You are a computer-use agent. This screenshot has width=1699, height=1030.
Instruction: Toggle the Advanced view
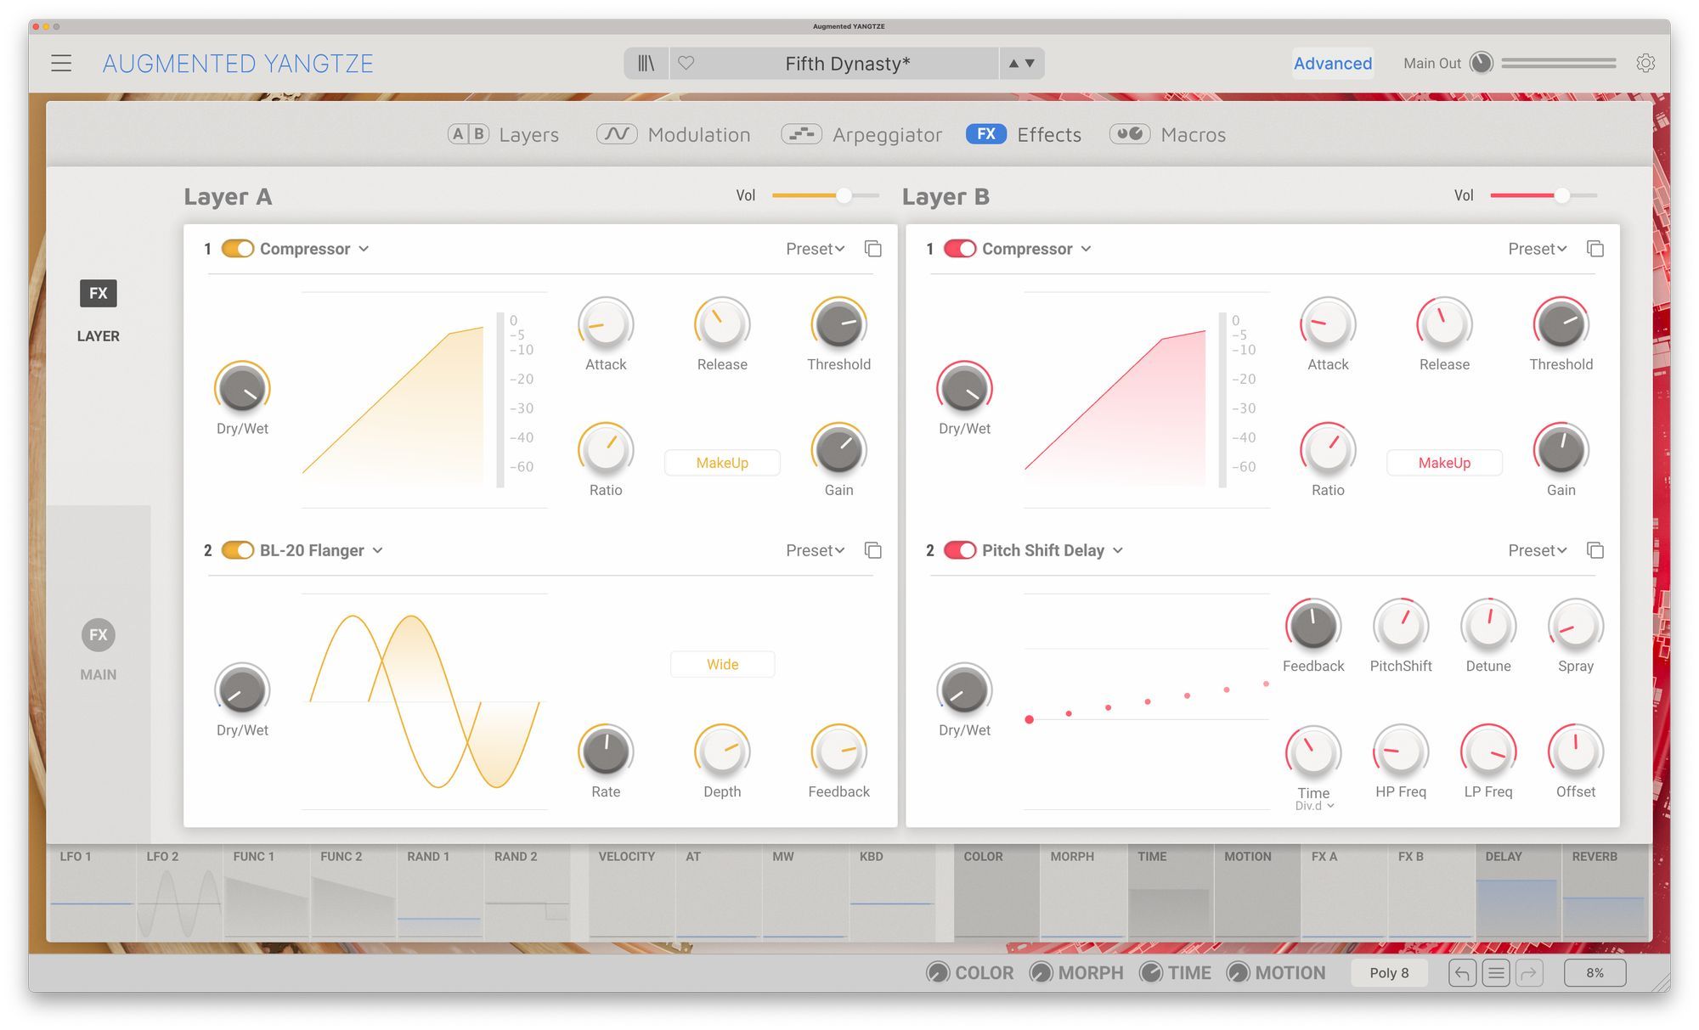(1333, 64)
